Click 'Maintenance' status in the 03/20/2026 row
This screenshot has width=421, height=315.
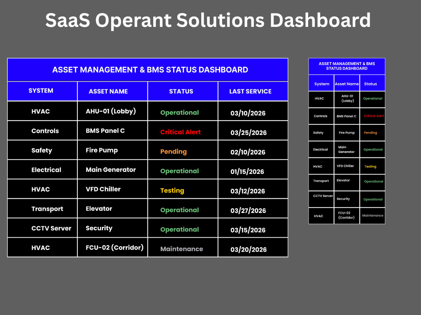click(x=181, y=249)
